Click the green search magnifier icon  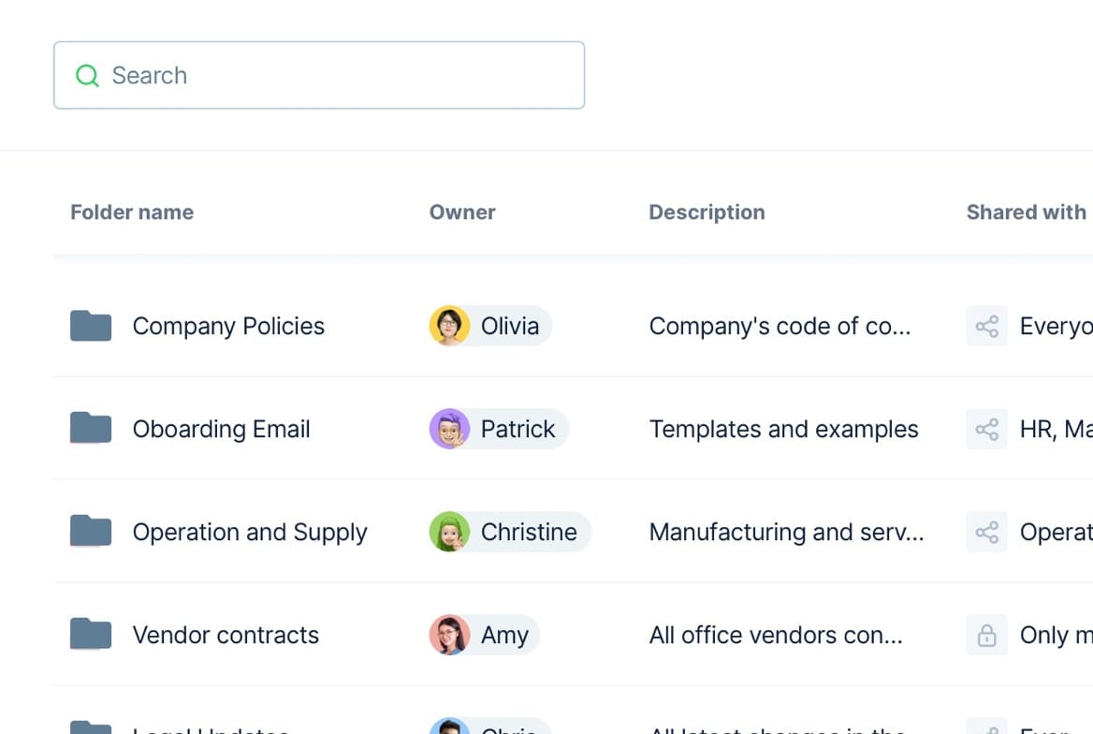point(87,75)
